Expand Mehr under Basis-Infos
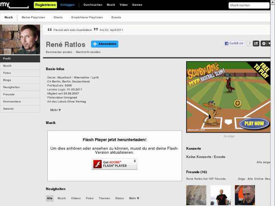 (56, 110)
